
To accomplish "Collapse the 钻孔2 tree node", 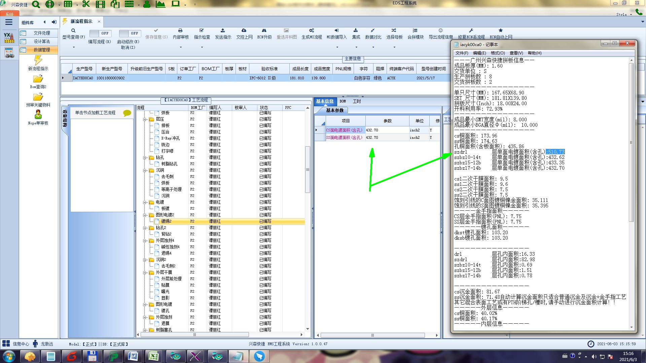I will tap(145, 228).
